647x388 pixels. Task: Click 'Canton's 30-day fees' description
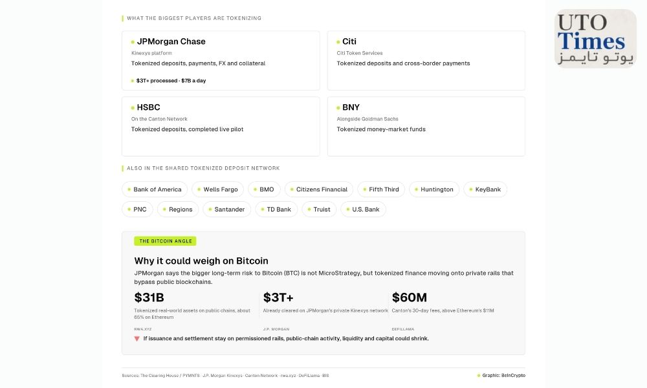click(x=443, y=310)
